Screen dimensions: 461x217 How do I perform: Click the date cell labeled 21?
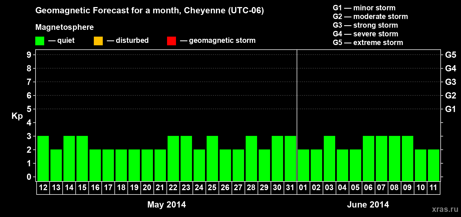click(160, 188)
